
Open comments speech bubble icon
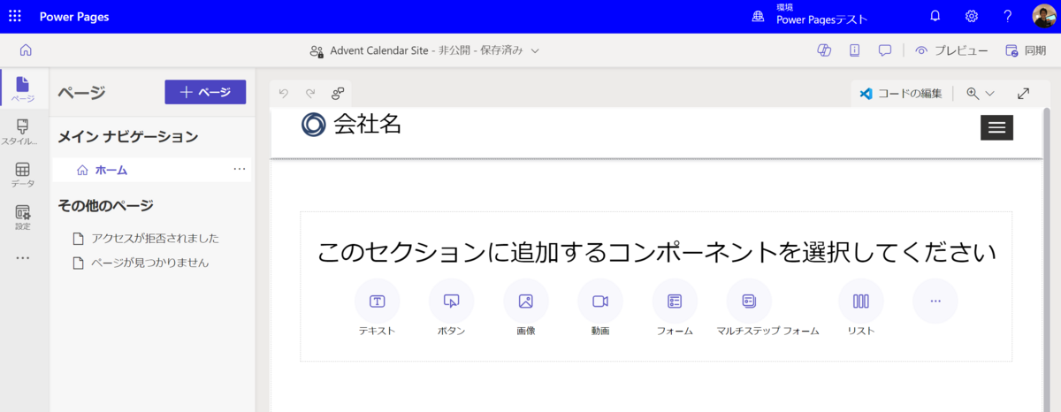click(x=885, y=50)
